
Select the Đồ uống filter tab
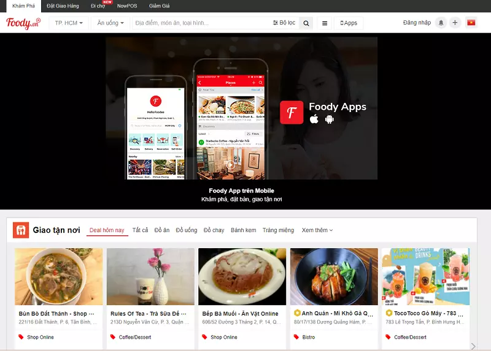click(187, 230)
